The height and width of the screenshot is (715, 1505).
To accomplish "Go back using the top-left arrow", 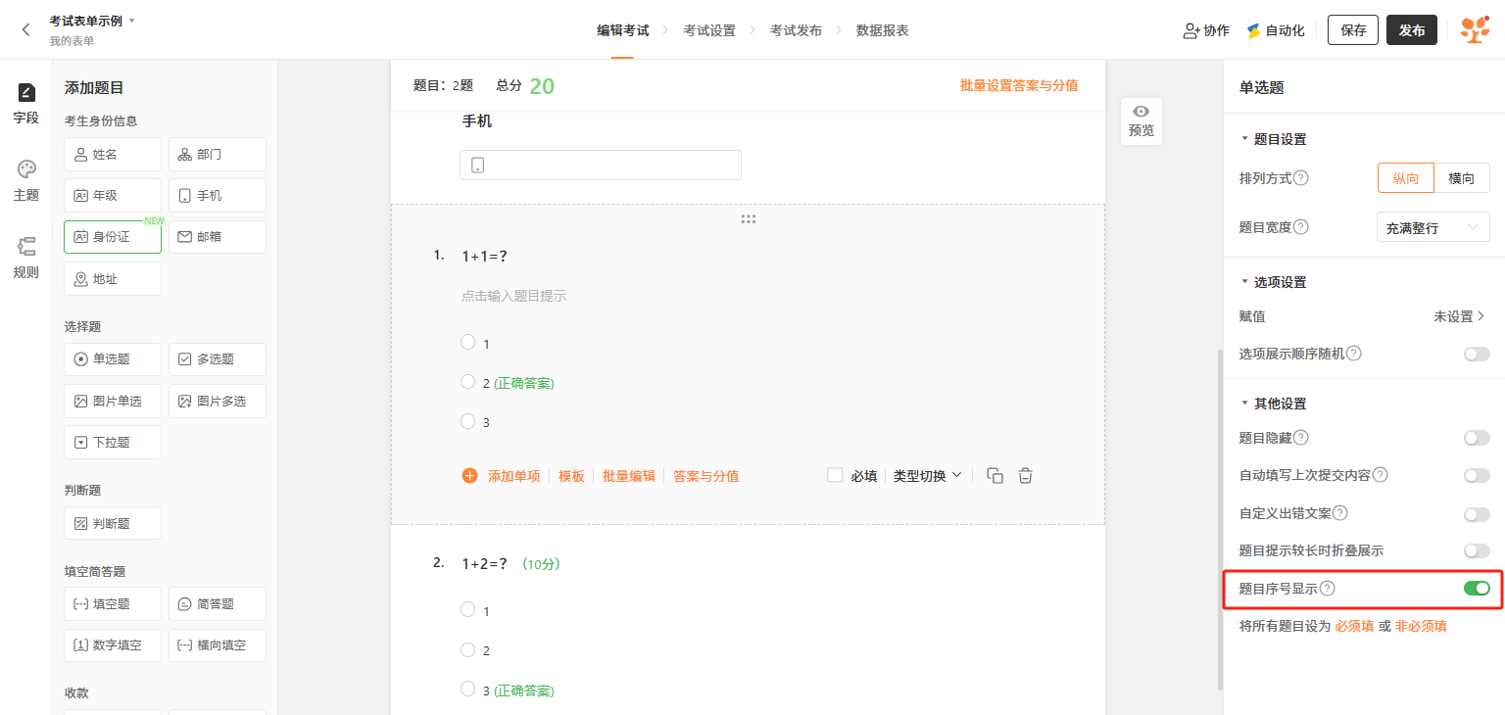I will point(26,30).
